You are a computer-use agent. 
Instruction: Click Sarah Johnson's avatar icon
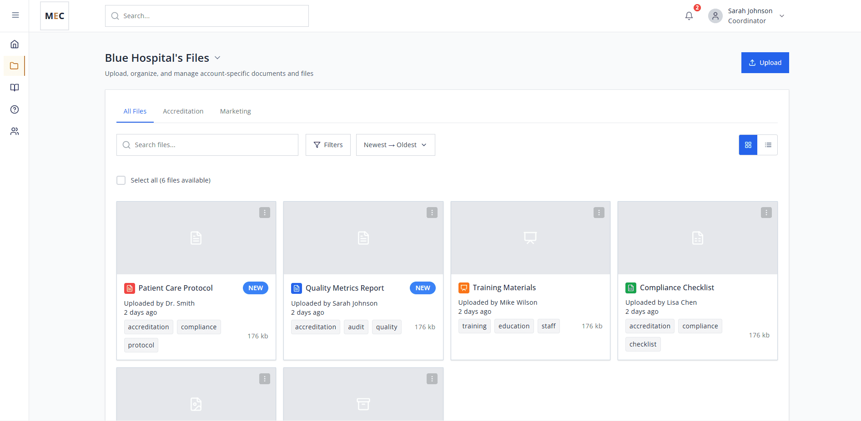coord(715,16)
